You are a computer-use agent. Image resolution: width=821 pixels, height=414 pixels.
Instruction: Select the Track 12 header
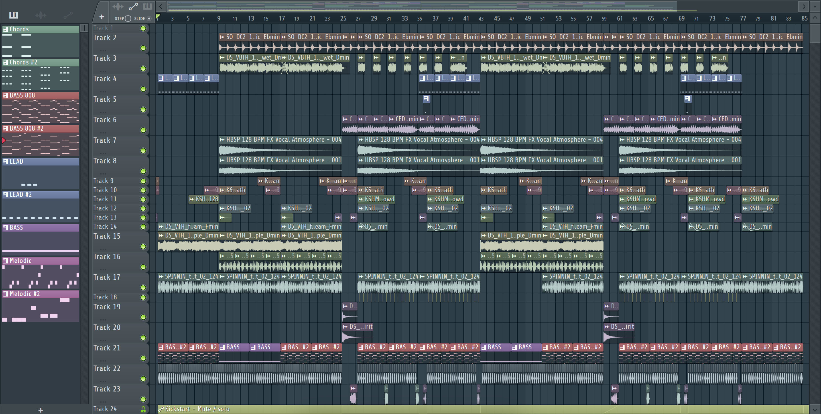tap(121, 208)
